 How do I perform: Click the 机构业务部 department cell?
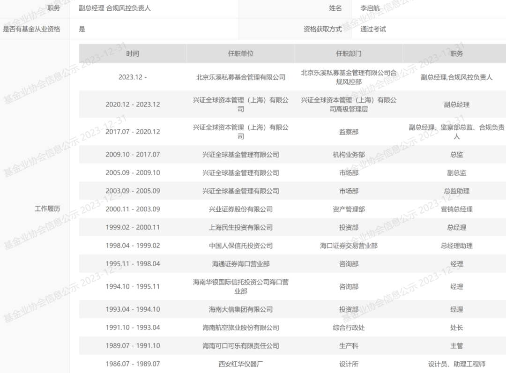coord(349,155)
